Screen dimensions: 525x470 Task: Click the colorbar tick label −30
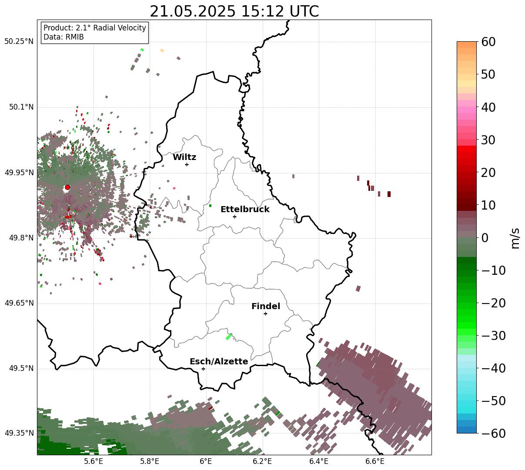tap(493, 335)
